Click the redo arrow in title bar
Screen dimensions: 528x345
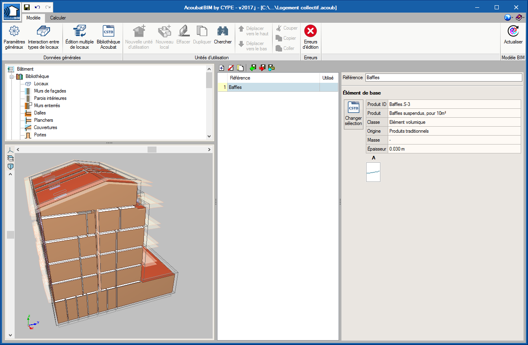click(x=48, y=7)
